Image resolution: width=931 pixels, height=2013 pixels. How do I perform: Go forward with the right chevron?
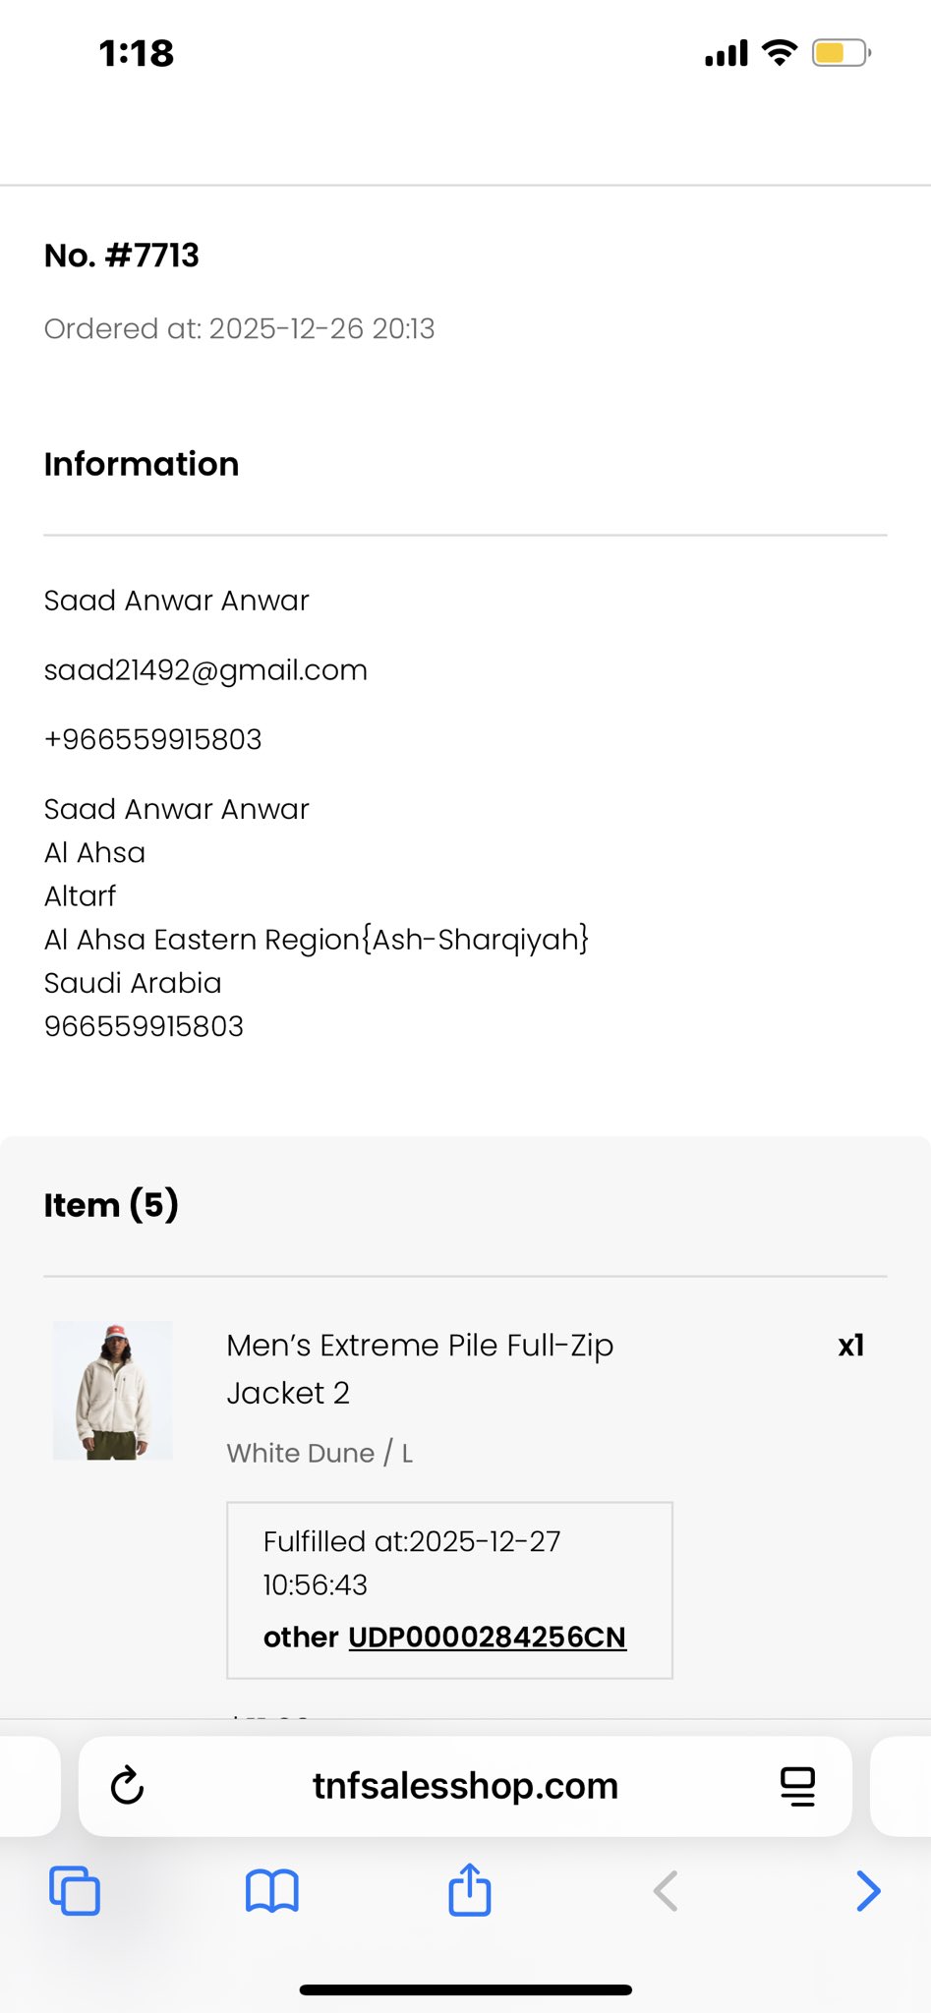(x=867, y=1890)
